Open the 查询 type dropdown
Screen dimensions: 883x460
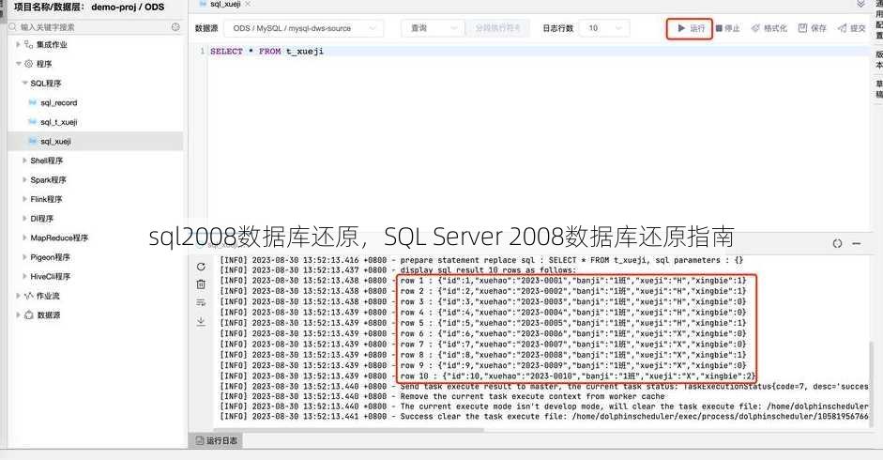(433, 27)
